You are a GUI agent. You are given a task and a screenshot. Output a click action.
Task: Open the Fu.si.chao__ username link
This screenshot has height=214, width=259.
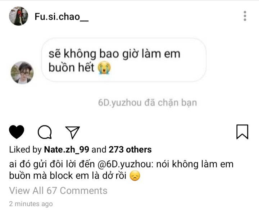pos(62,17)
